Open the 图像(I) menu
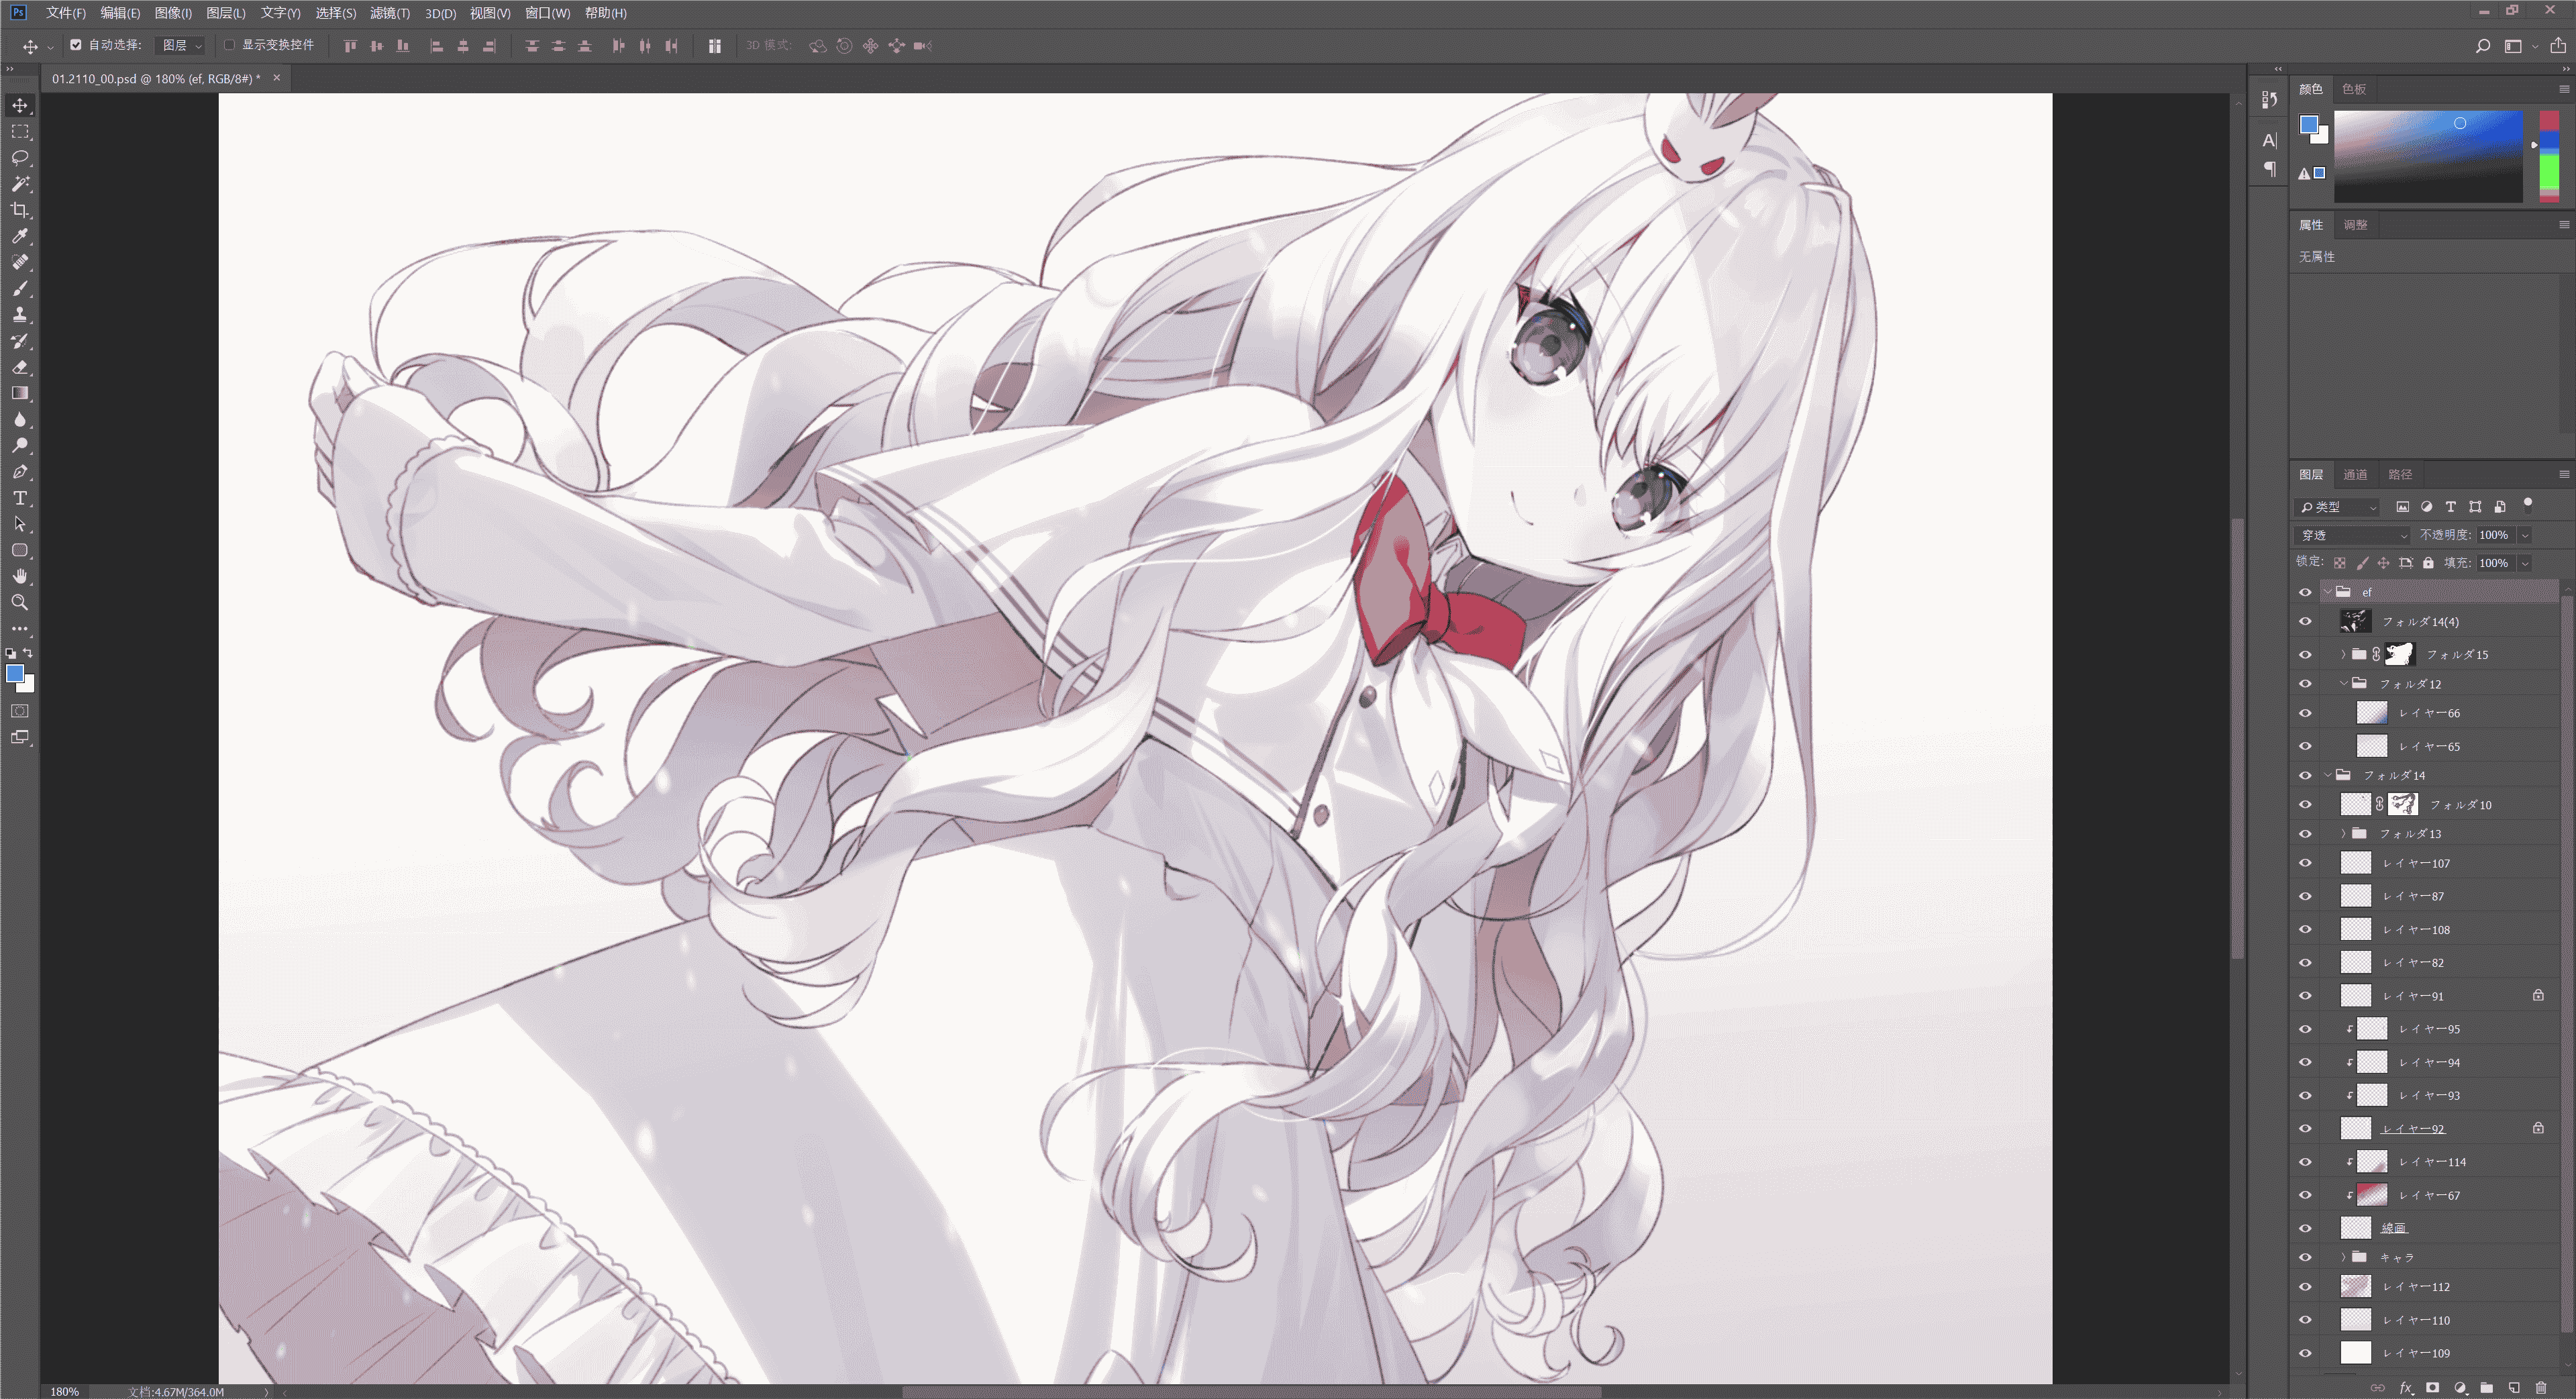The width and height of the screenshot is (2576, 1399). point(173,13)
